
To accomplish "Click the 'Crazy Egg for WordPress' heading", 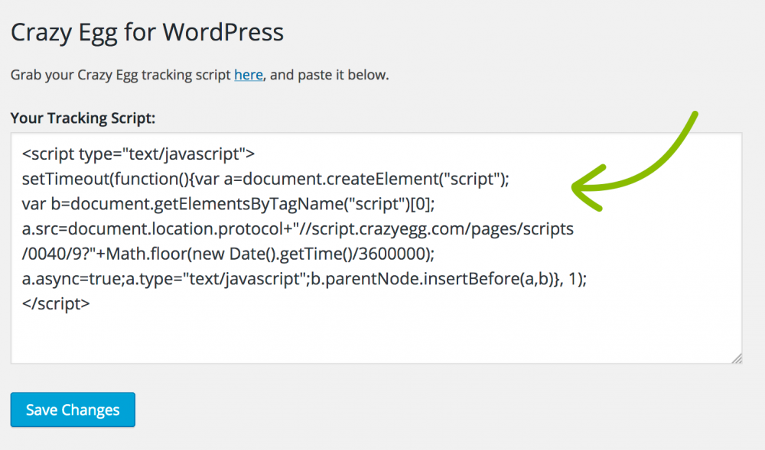I will pyautogui.click(x=147, y=32).
